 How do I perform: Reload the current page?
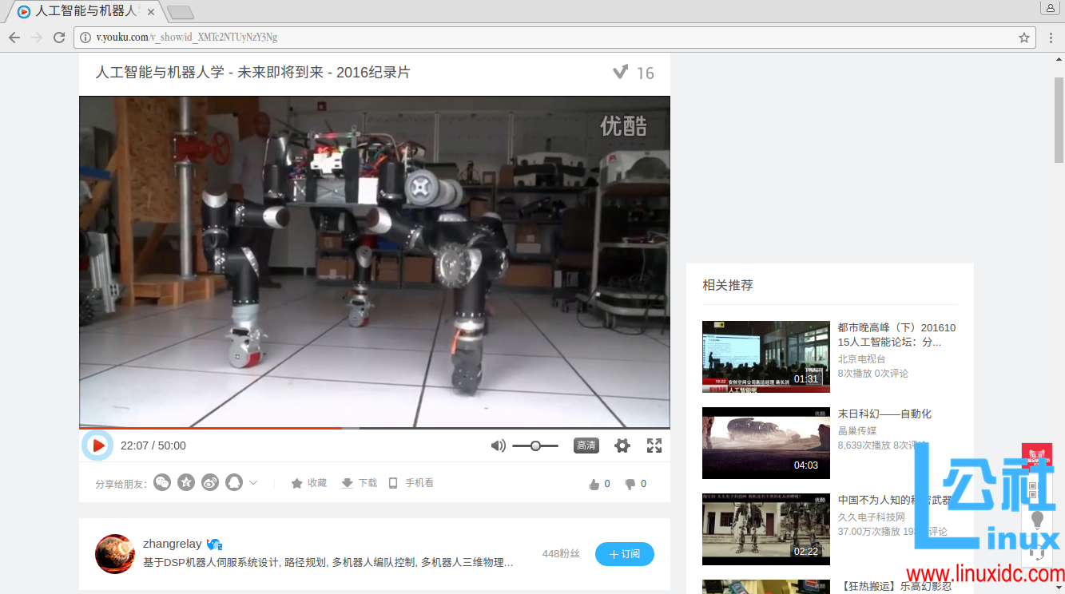tap(59, 38)
